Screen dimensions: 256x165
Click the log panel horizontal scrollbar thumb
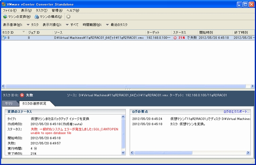163,153
